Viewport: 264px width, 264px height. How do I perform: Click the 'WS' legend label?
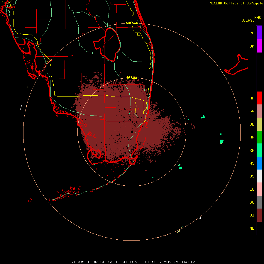point(252,163)
